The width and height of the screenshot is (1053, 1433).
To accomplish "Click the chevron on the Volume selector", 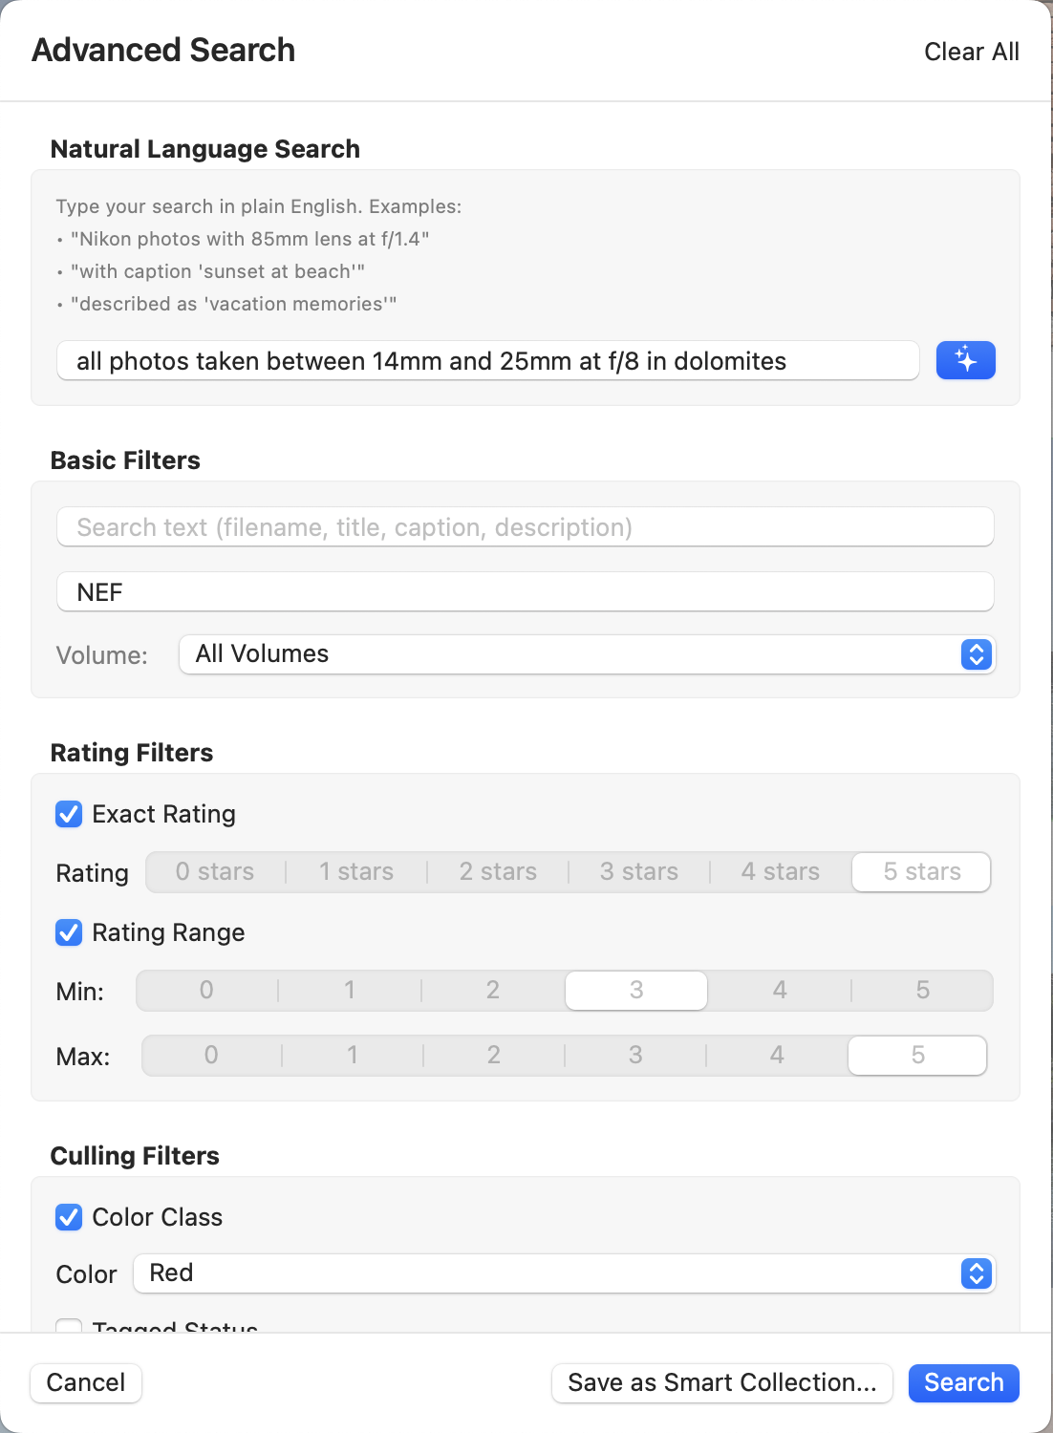I will click(976, 654).
